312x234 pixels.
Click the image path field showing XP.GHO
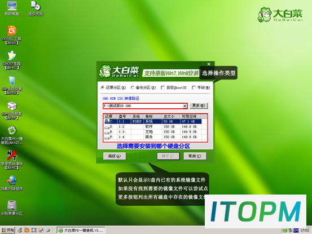coord(143,106)
